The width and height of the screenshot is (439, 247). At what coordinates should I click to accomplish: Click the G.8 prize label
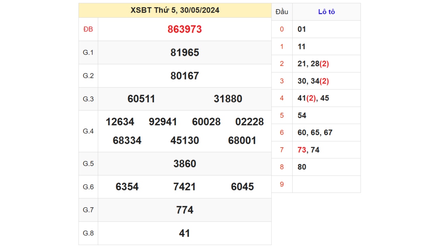tap(88, 233)
